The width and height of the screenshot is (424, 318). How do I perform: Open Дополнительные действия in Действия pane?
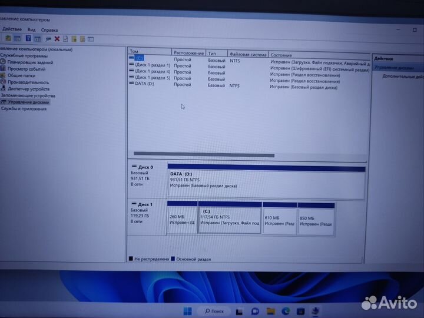click(x=403, y=77)
